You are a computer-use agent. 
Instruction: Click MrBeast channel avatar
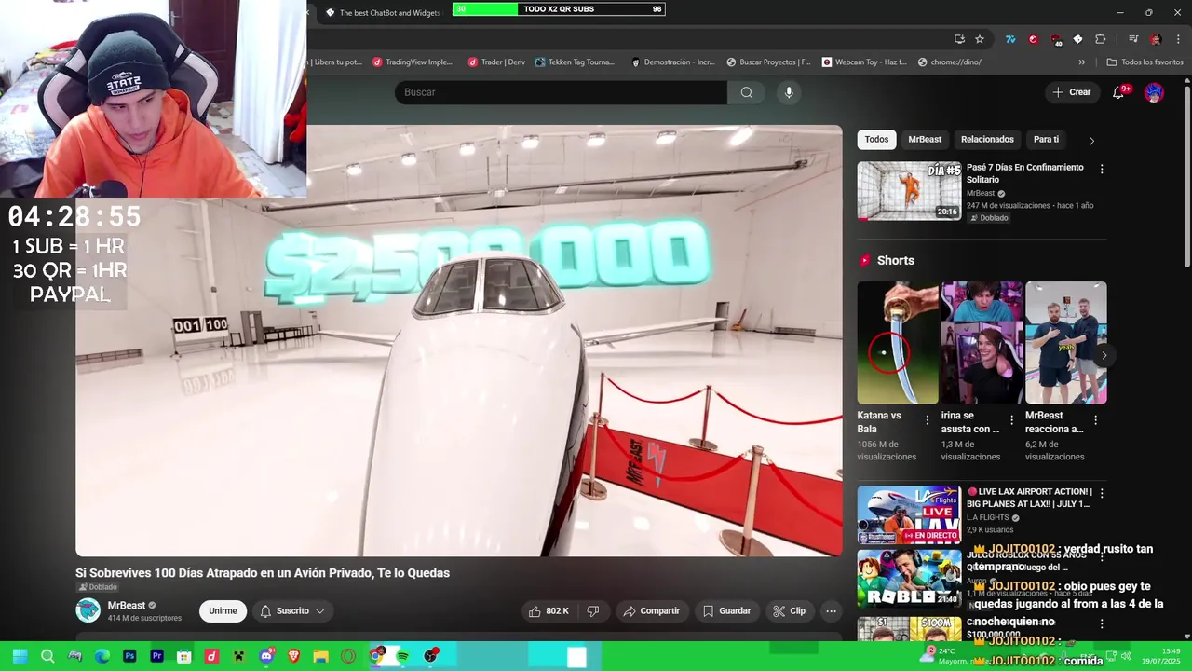pos(88,611)
